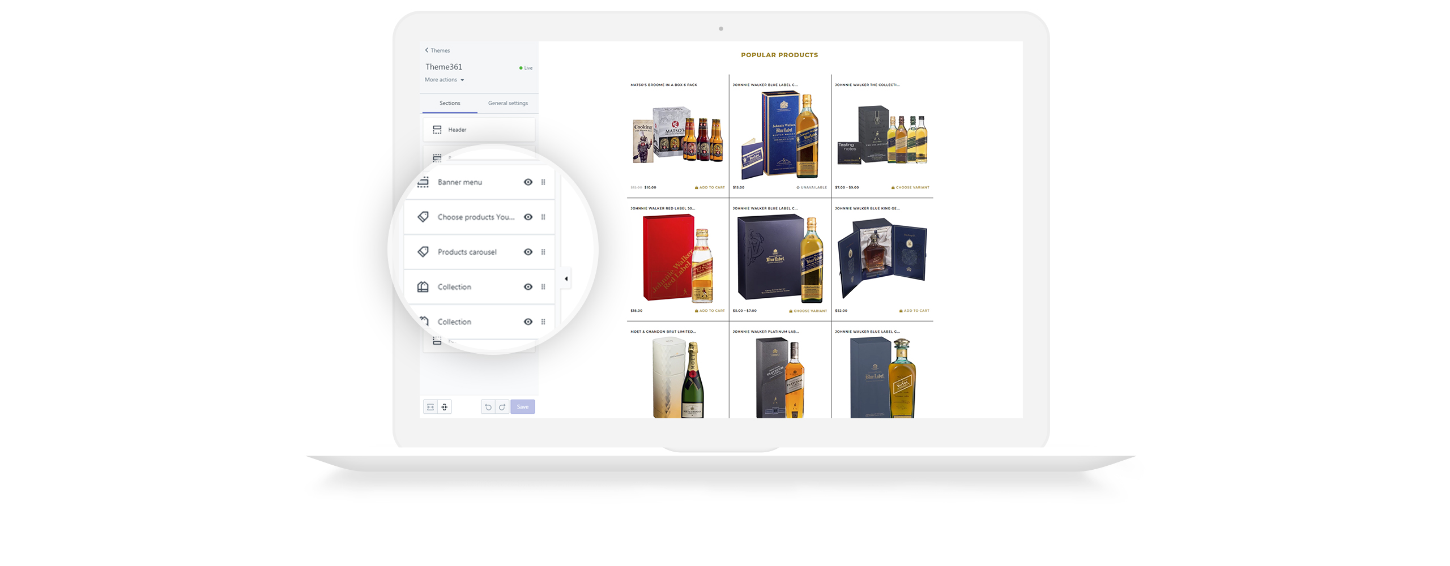This screenshot has height=566, width=1450.
Task: Add the $52.00 Blue King George to cart
Action: 914,311
